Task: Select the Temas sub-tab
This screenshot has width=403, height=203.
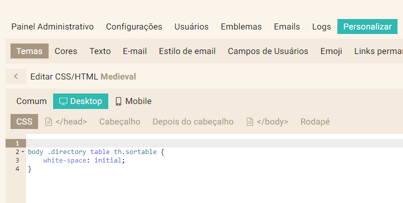Action: pyautogui.click(x=30, y=51)
